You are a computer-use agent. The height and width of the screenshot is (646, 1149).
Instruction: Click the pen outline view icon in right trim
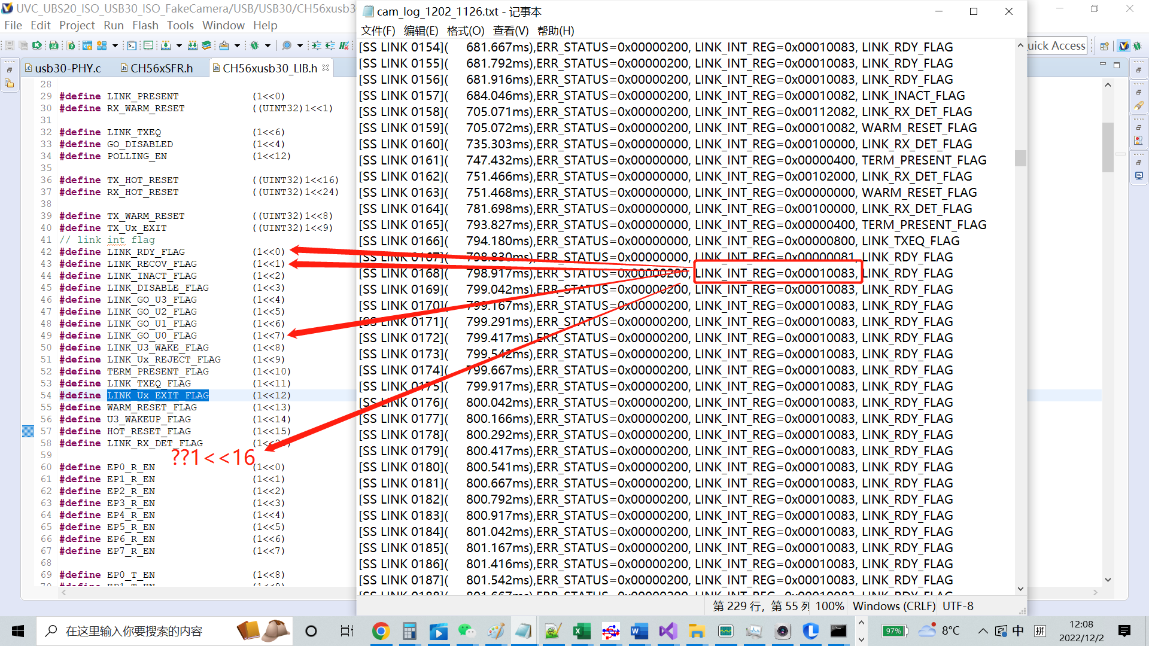click(1139, 105)
